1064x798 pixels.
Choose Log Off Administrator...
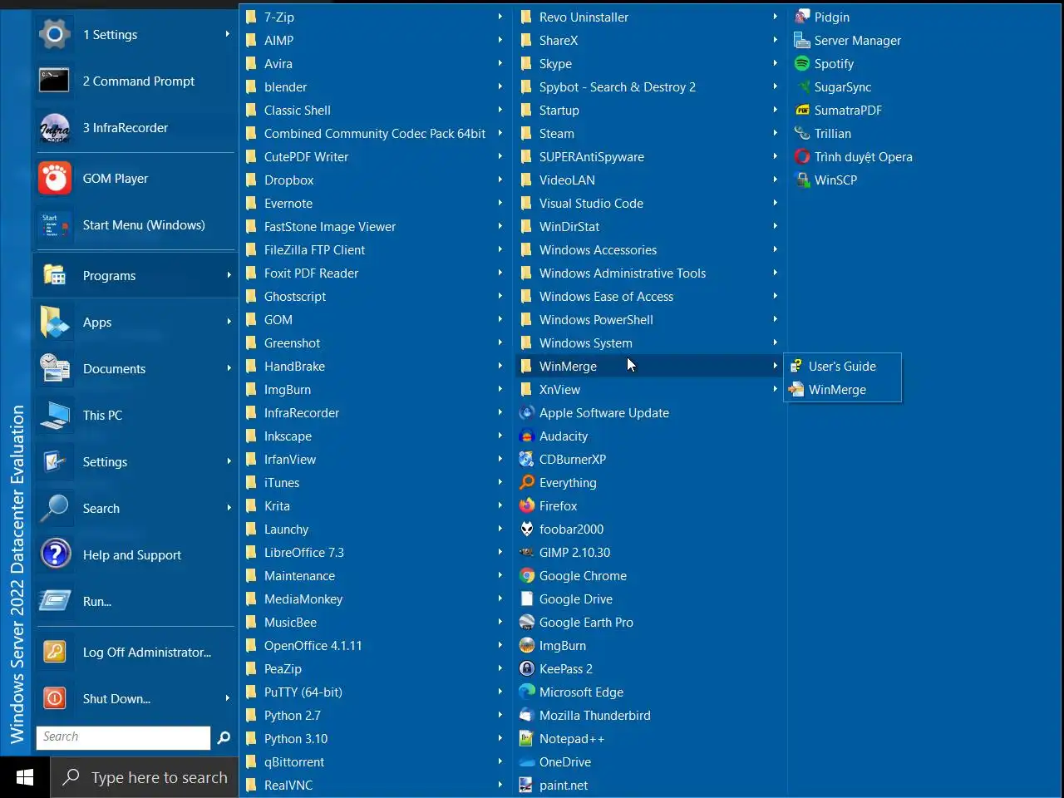135,652
